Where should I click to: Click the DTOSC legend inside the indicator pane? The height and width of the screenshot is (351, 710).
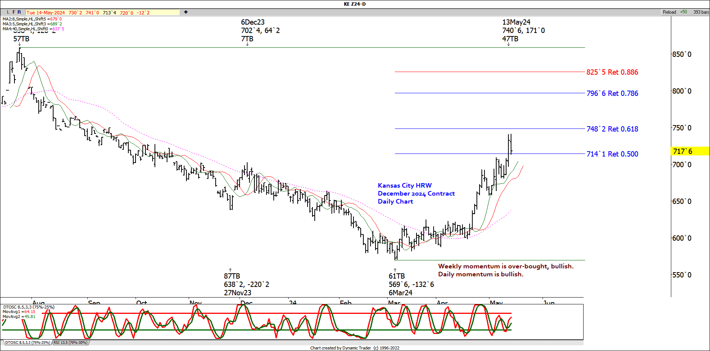29,307
